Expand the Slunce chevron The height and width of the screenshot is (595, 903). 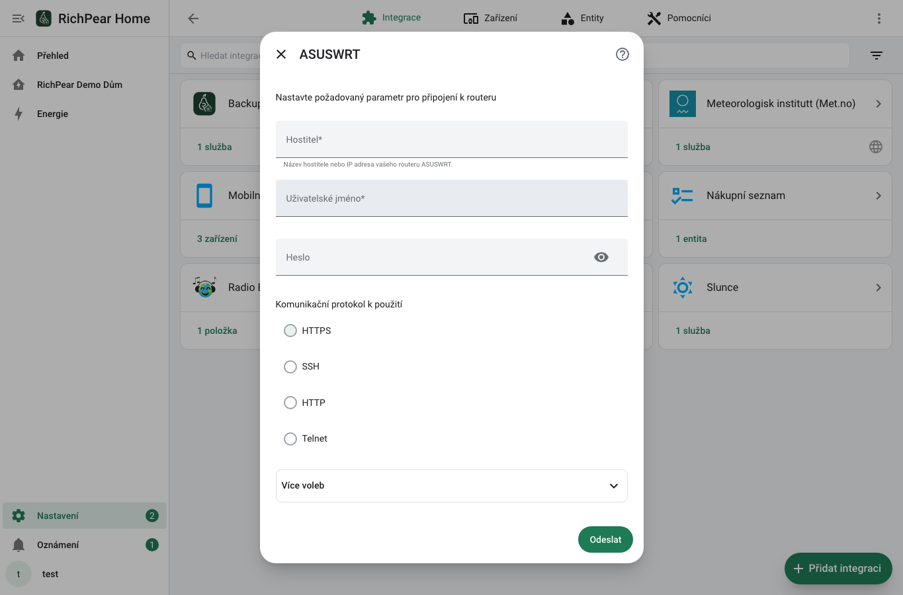click(879, 288)
